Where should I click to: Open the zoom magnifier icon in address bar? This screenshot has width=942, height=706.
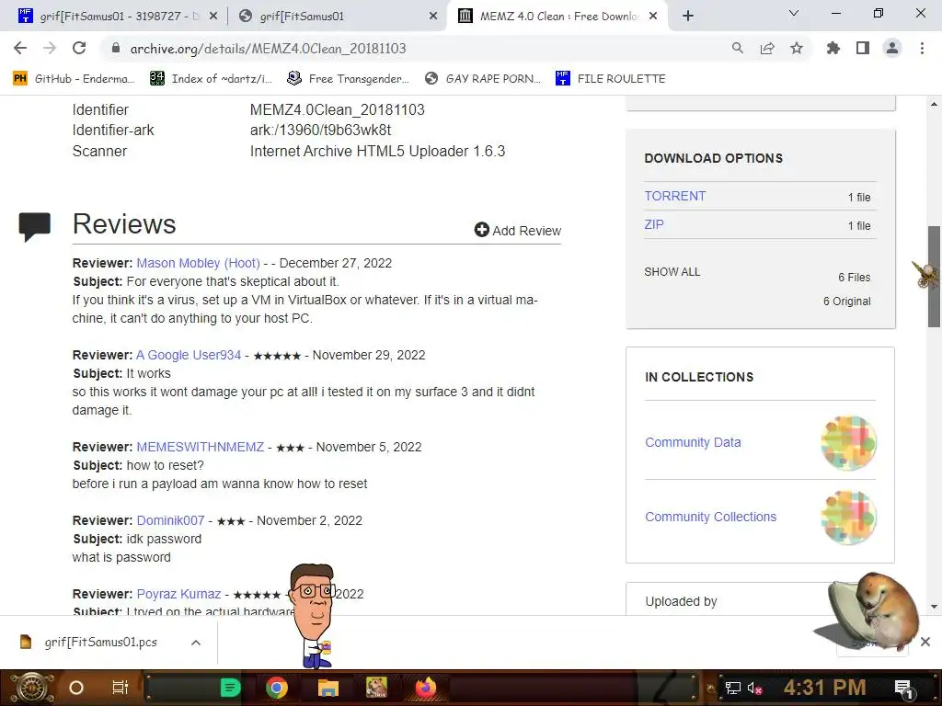(738, 48)
